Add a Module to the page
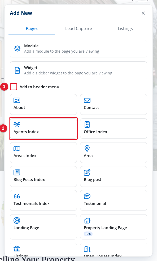Viewport: 157px width, 261px height. 78,49
